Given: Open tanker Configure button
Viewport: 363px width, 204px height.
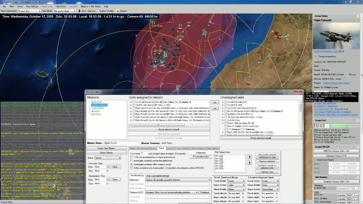Looking at the screenshot, I should point(205,192).
